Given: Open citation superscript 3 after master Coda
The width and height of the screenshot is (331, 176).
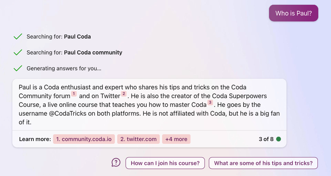Looking at the screenshot, I should [x=210, y=103].
